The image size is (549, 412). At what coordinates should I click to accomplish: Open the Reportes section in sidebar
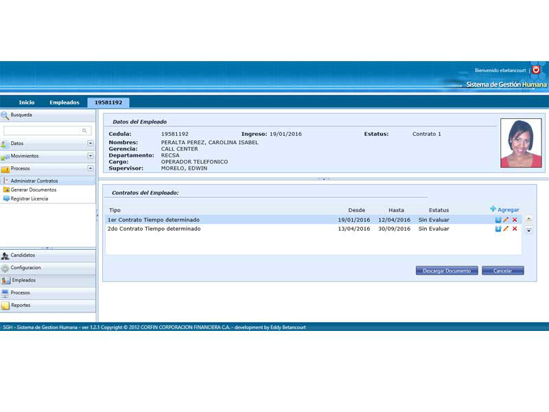(21, 306)
